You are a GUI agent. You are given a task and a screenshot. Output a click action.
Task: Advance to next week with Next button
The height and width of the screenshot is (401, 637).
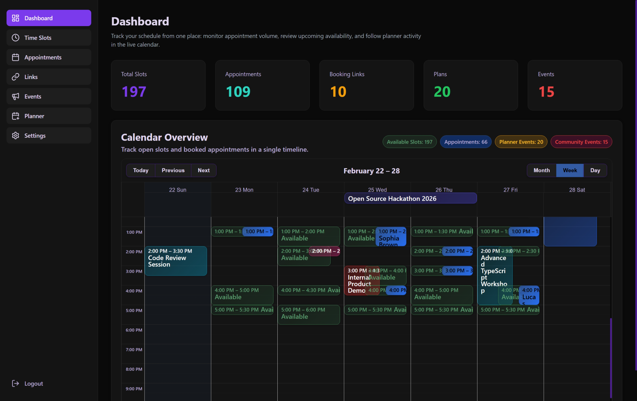click(203, 170)
